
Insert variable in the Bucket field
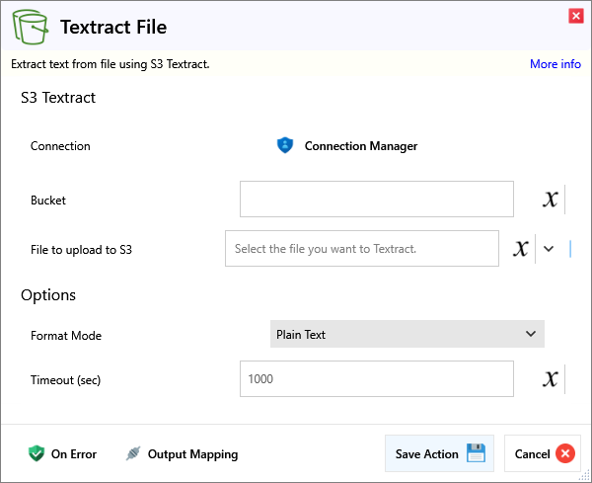coord(551,200)
